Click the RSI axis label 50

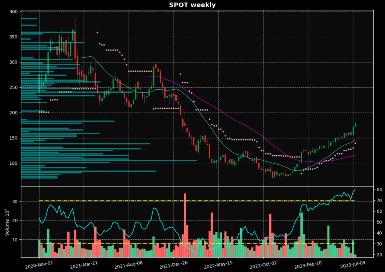pos(379,222)
